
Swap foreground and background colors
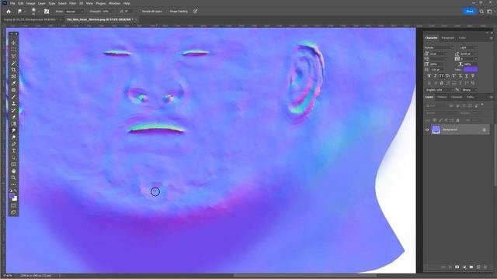coord(16,191)
